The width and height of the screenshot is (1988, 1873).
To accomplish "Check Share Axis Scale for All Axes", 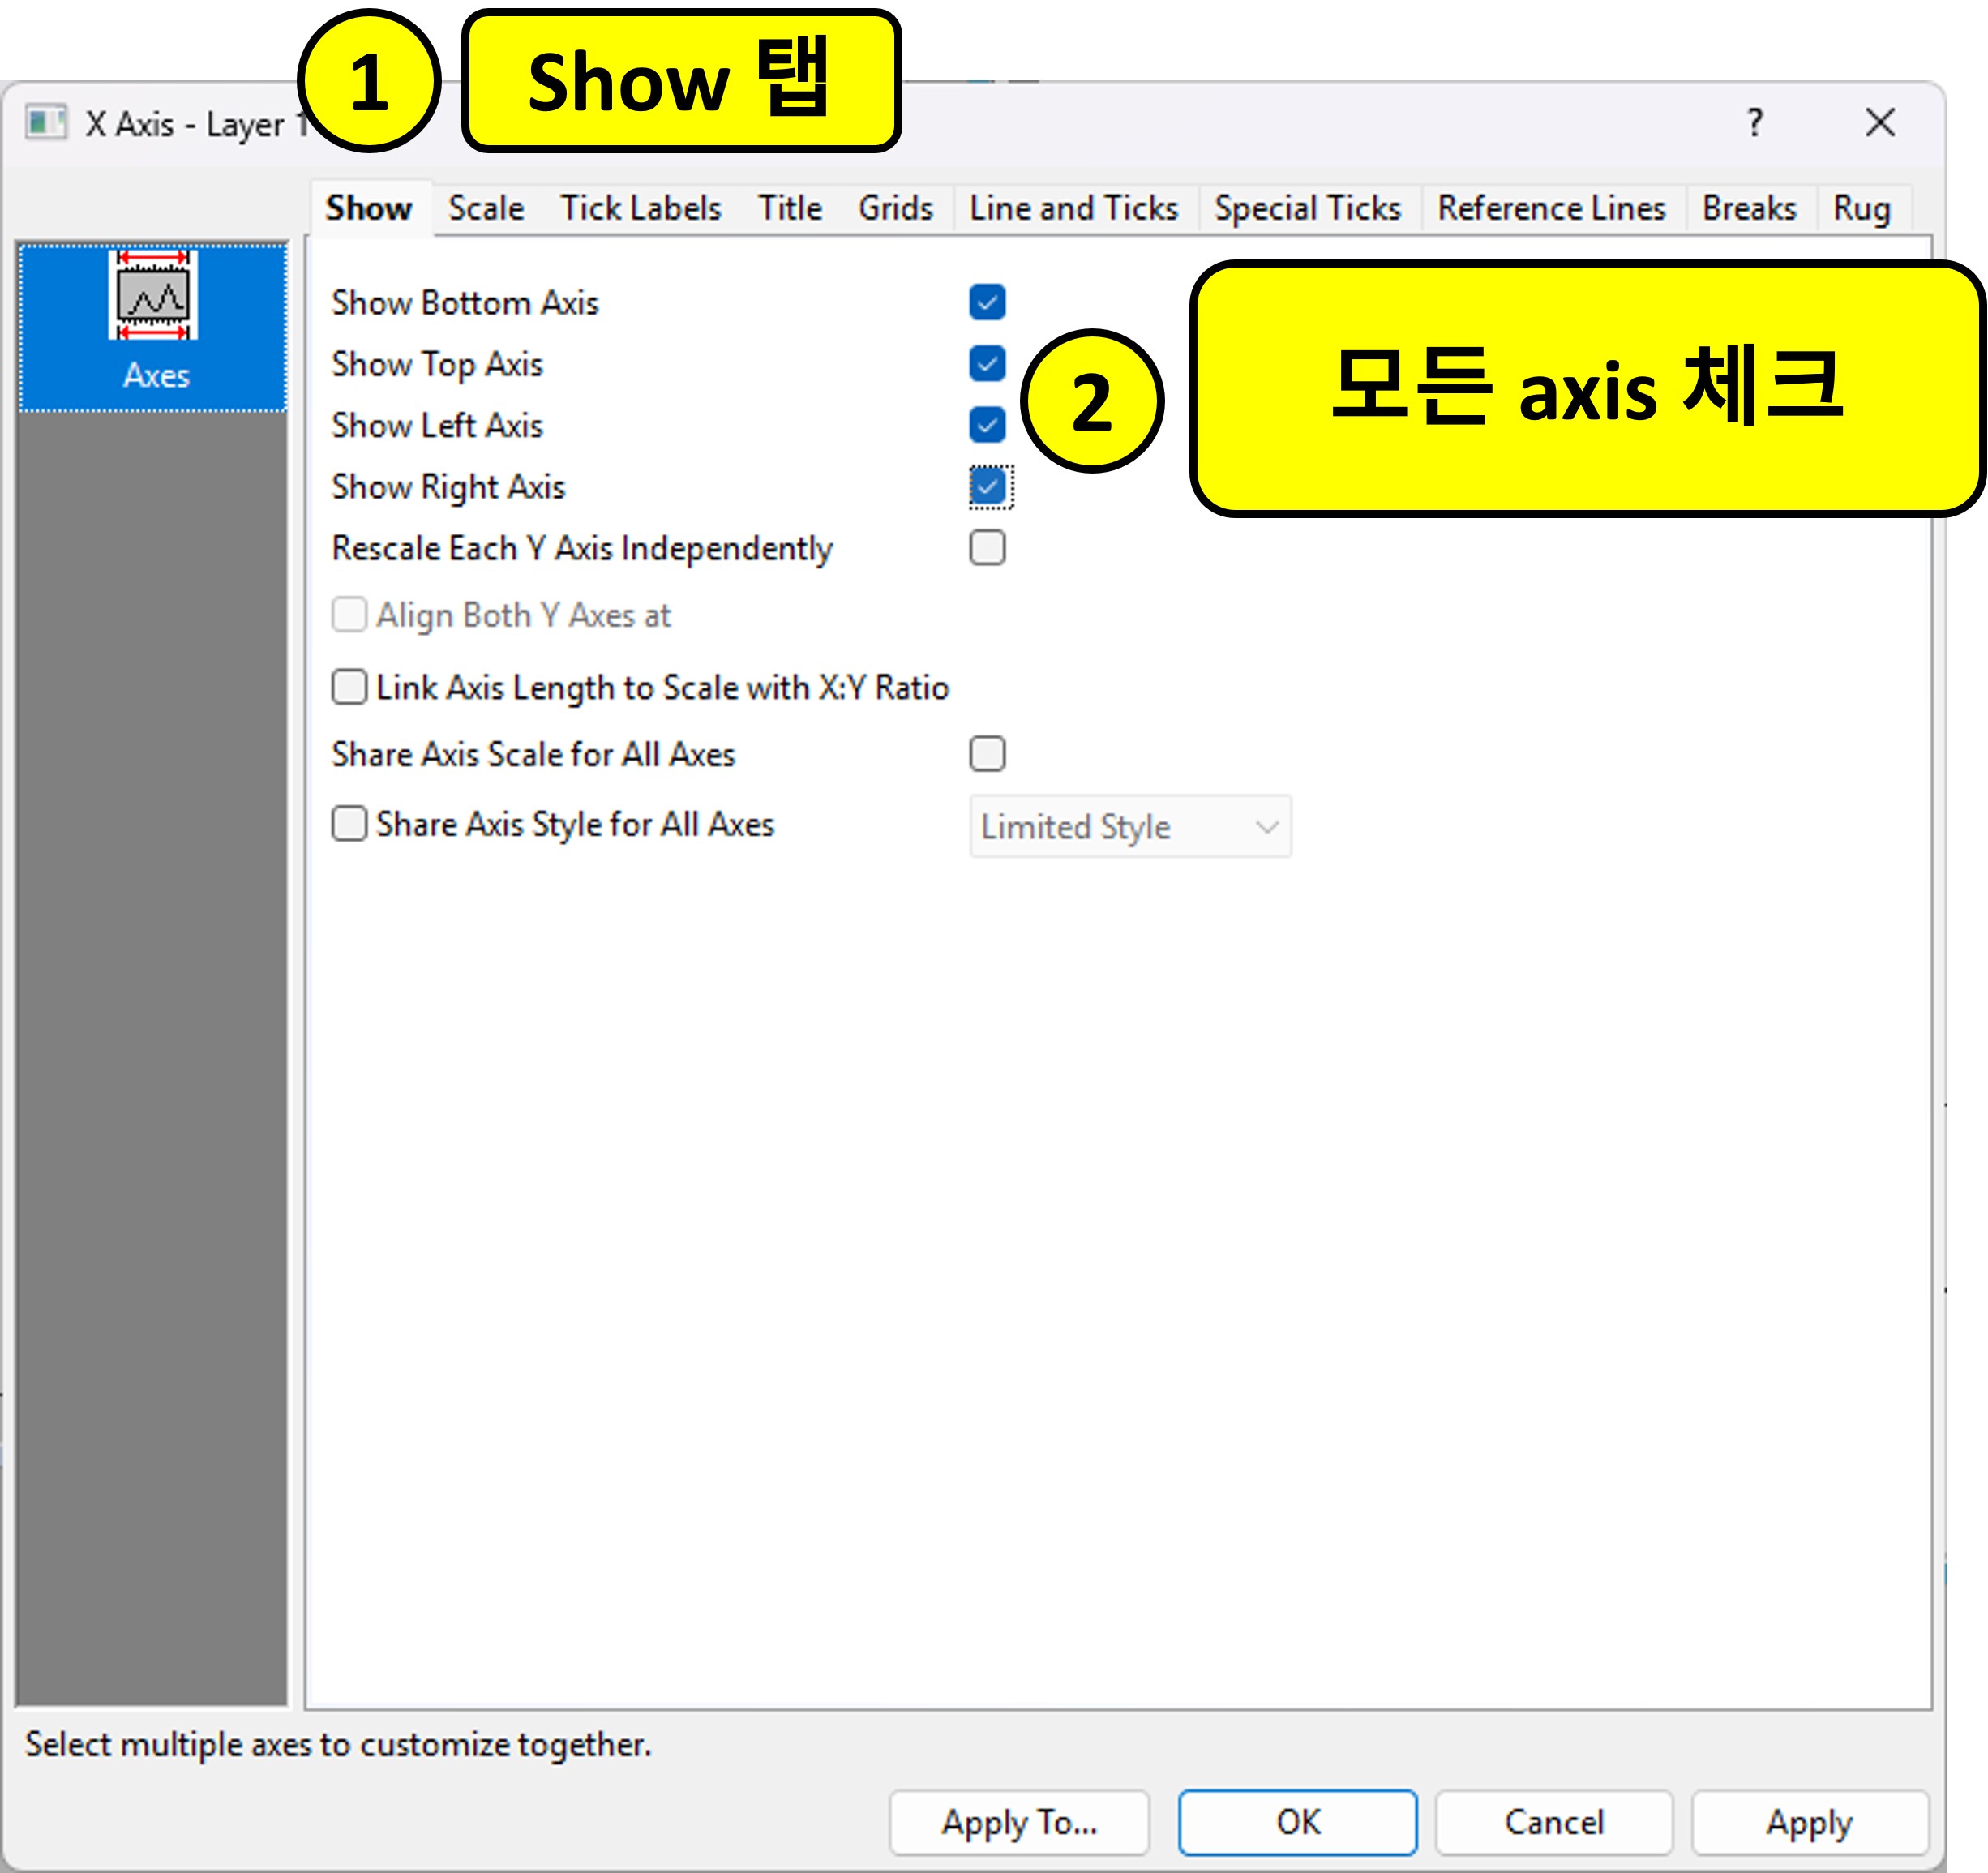I will pyautogui.click(x=986, y=754).
